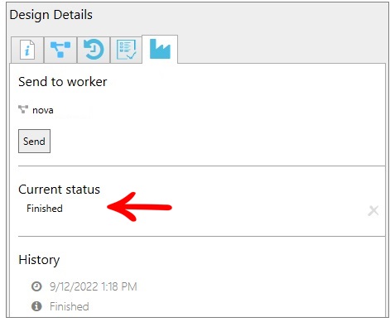
Task: Select the nova worker name
Action: [43, 110]
